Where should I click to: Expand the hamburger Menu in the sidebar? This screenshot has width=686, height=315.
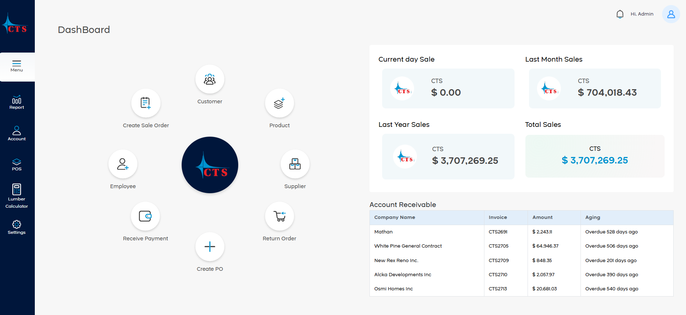(17, 66)
